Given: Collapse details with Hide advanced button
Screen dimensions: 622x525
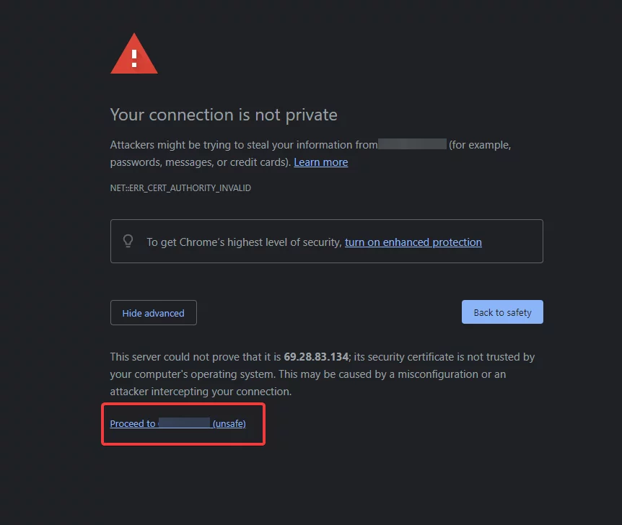Looking at the screenshot, I should pyautogui.click(x=153, y=312).
